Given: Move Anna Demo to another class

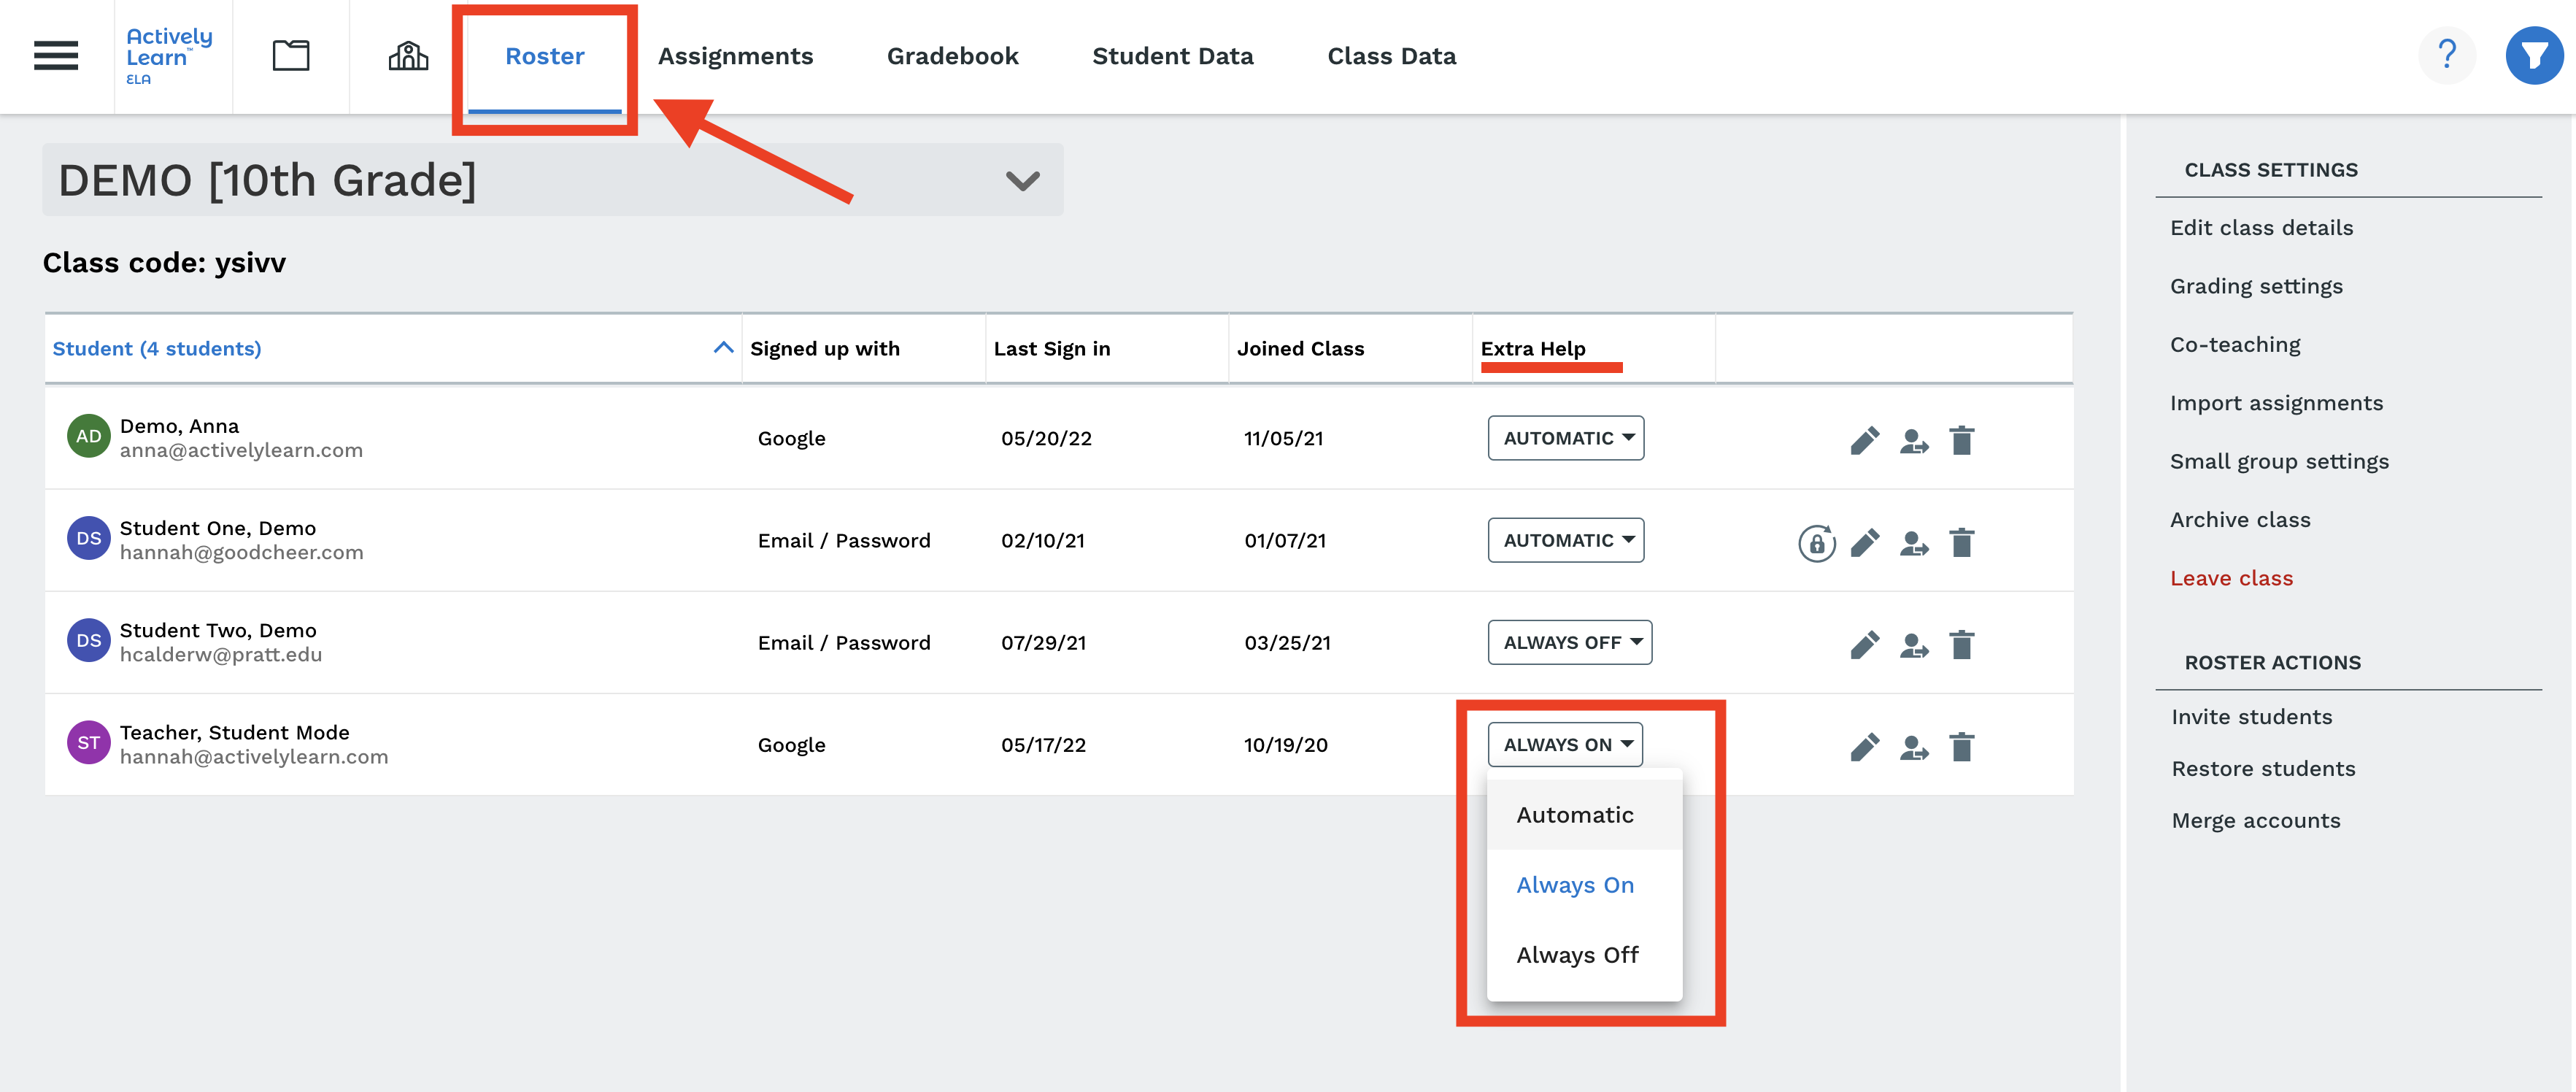Looking at the screenshot, I should click(1914, 441).
